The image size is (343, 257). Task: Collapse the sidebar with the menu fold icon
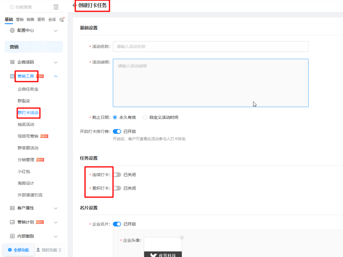point(56,7)
